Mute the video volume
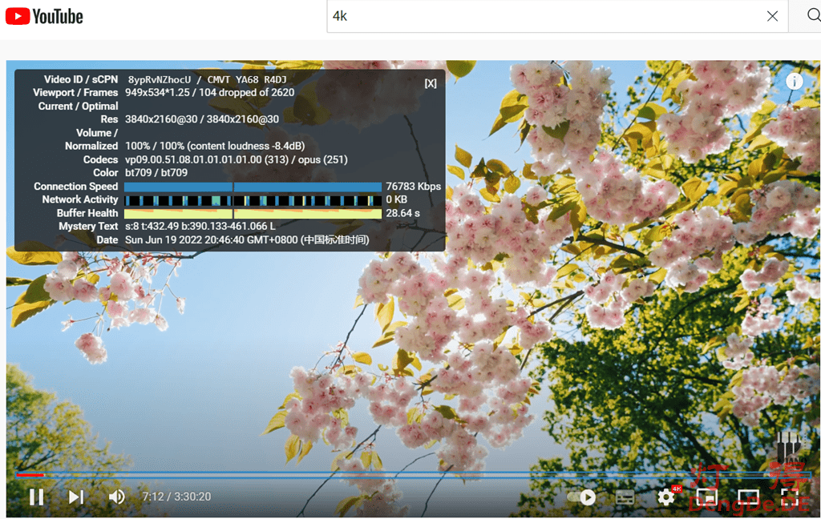Screen dimensions: 821x519 tap(117, 497)
